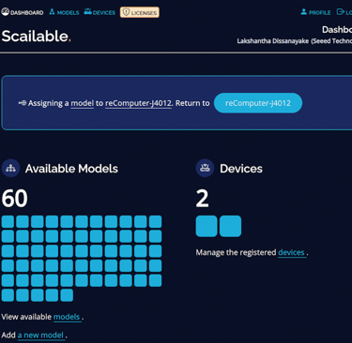This screenshot has height=343, width=352.
Task: Select the first device square tile
Action: coord(207,226)
